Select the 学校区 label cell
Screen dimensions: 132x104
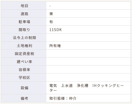coord(24,78)
